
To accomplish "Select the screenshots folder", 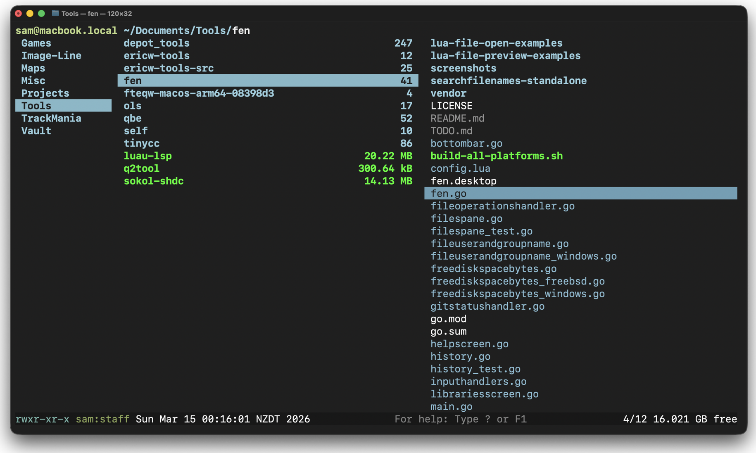I will [x=464, y=68].
